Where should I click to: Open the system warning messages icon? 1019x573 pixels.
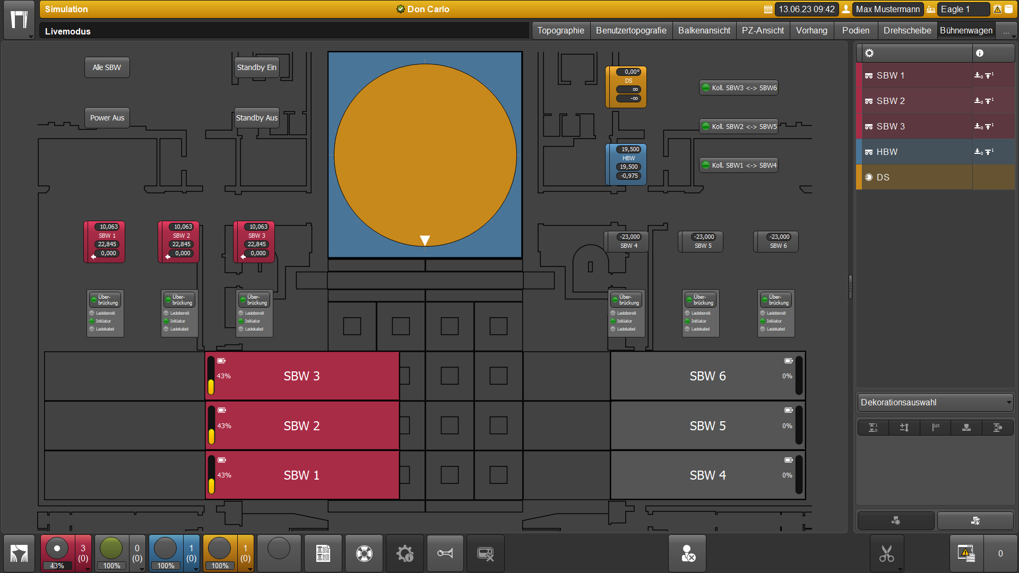[x=966, y=553]
